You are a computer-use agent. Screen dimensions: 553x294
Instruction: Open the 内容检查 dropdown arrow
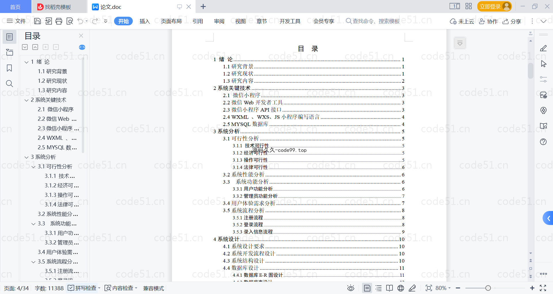136,288
